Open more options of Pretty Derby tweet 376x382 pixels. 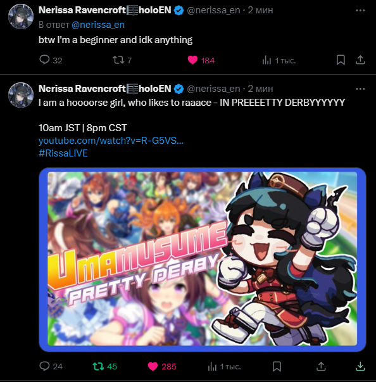360,89
